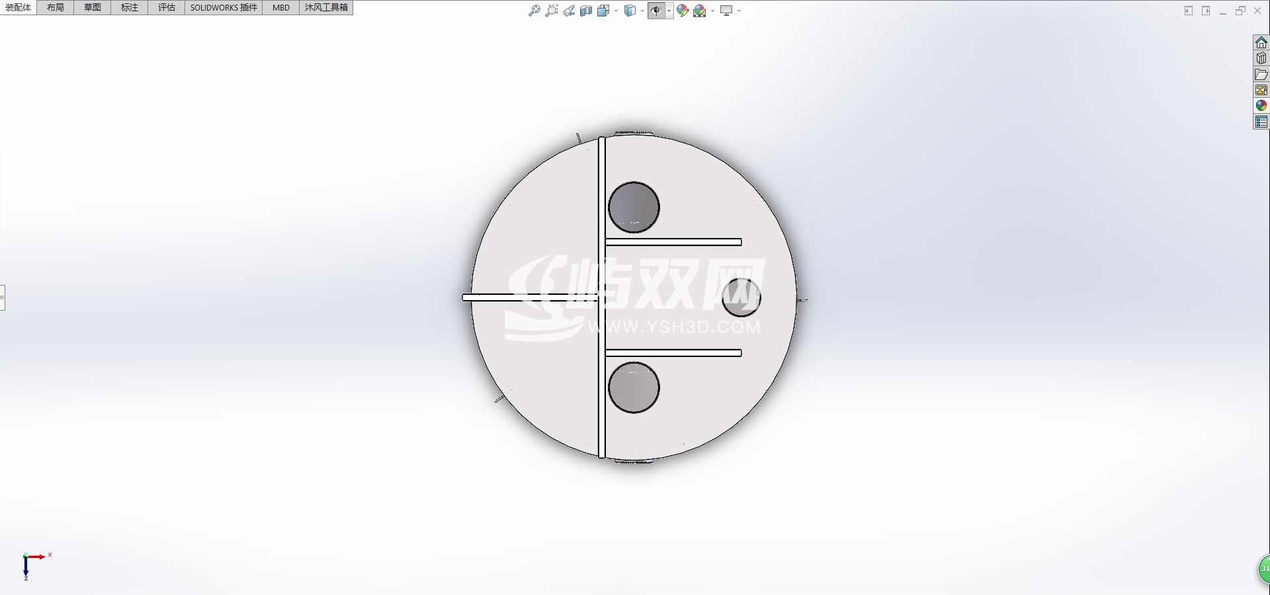Click the lower circular hole on the model
1270x595 pixels.
click(634, 387)
